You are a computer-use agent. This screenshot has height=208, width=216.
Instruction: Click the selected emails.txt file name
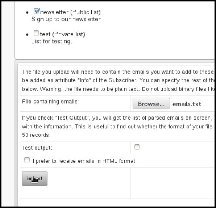click(187, 104)
